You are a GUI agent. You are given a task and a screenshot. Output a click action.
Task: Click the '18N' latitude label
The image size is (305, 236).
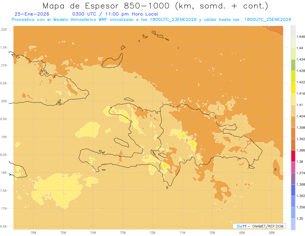coord(4,173)
